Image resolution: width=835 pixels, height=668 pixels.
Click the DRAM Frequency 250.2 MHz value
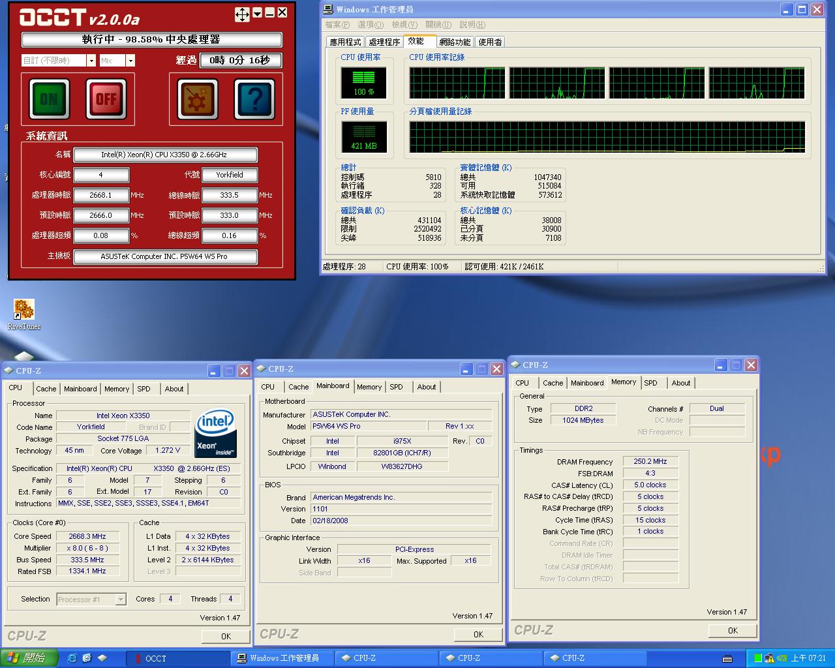tap(650, 461)
